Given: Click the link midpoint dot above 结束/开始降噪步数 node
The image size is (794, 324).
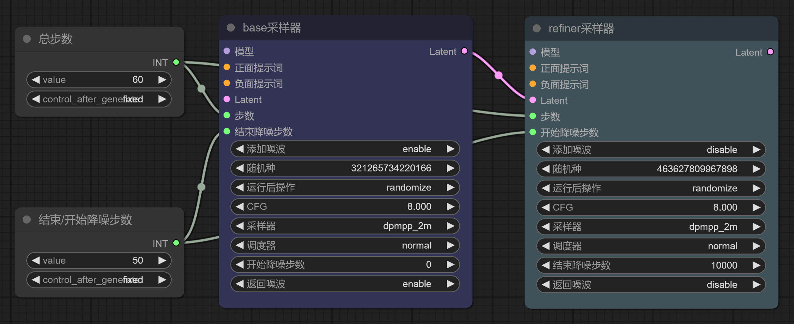Looking at the screenshot, I should click(201, 187).
